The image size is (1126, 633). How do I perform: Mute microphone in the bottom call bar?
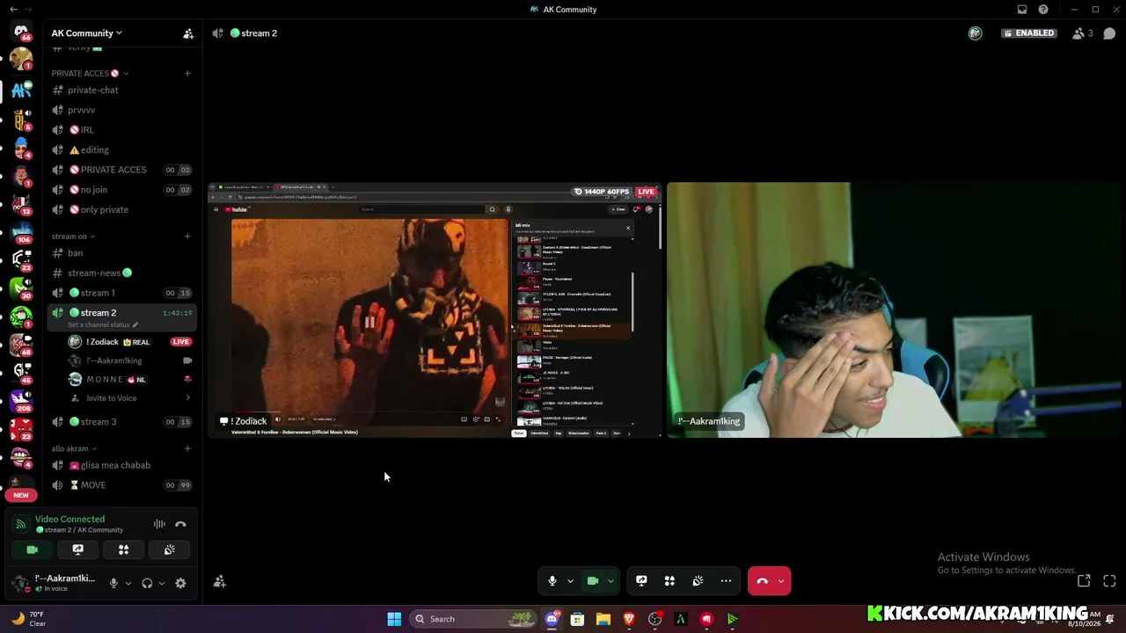click(x=552, y=581)
